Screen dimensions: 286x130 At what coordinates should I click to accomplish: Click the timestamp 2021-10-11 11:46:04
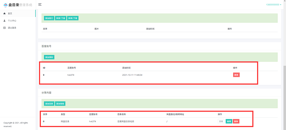tap(132, 75)
